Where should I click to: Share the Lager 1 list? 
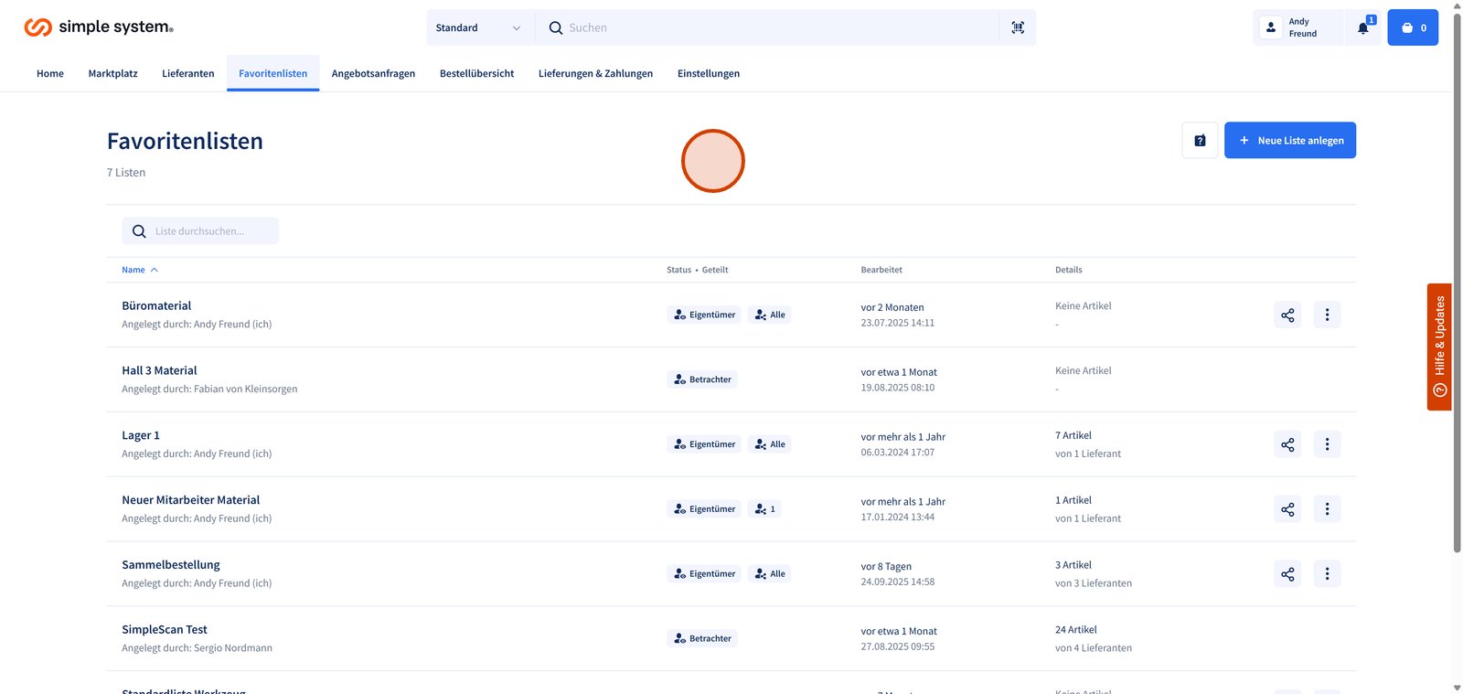click(1287, 444)
